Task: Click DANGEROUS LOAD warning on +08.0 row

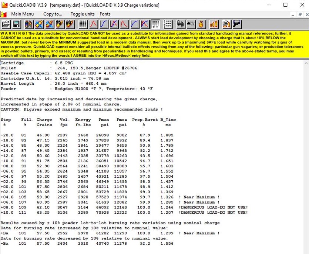Action: pos(213,207)
